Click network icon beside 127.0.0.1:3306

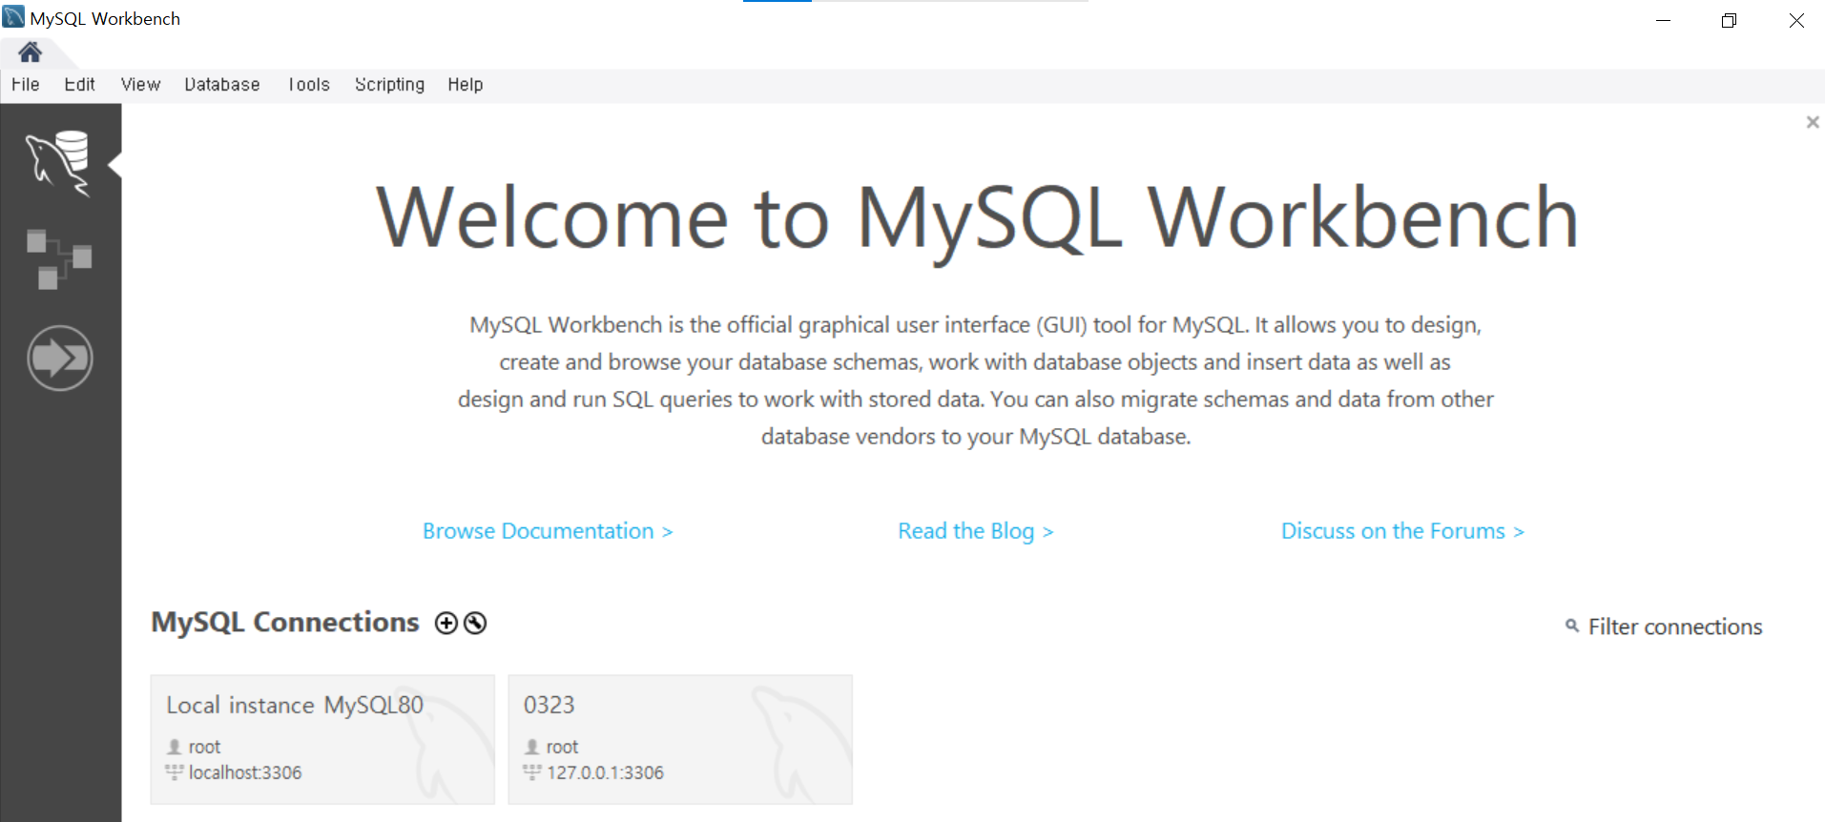click(531, 771)
